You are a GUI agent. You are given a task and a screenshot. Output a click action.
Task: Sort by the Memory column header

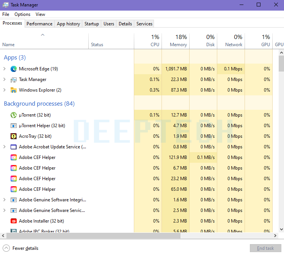176,41
